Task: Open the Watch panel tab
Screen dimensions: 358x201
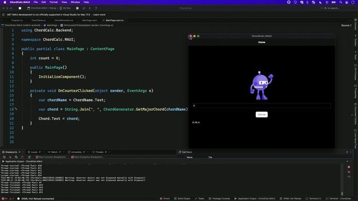Action: click(x=54, y=152)
